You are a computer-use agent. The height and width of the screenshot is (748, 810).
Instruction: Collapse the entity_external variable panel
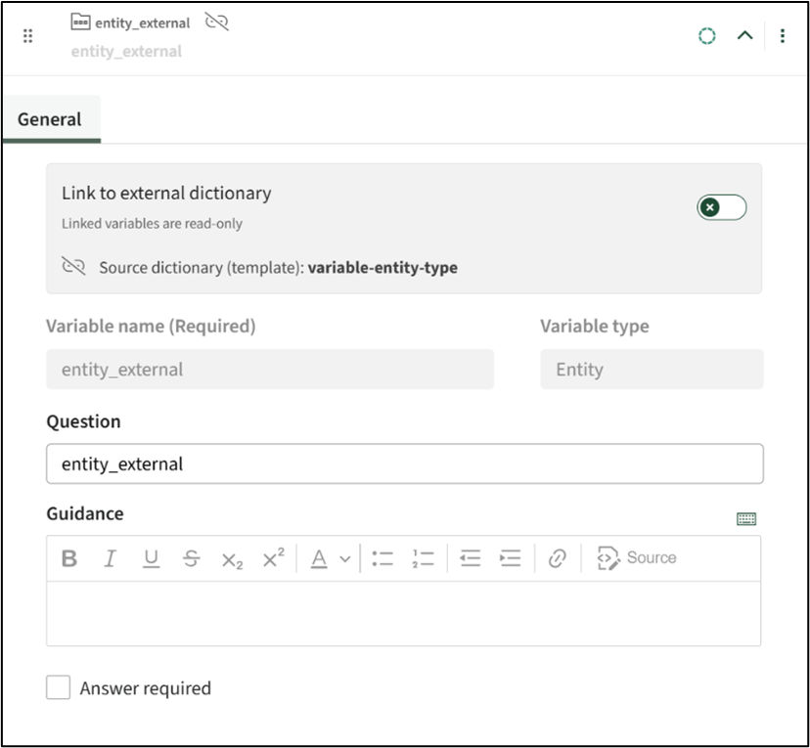point(744,36)
